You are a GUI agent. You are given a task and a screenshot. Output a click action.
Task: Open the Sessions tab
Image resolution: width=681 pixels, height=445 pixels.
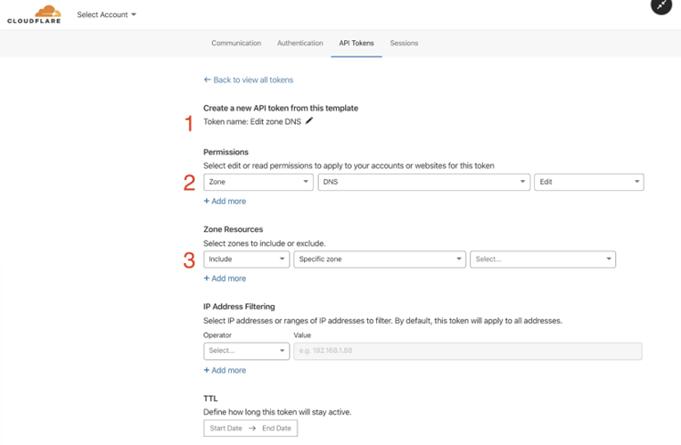point(404,43)
